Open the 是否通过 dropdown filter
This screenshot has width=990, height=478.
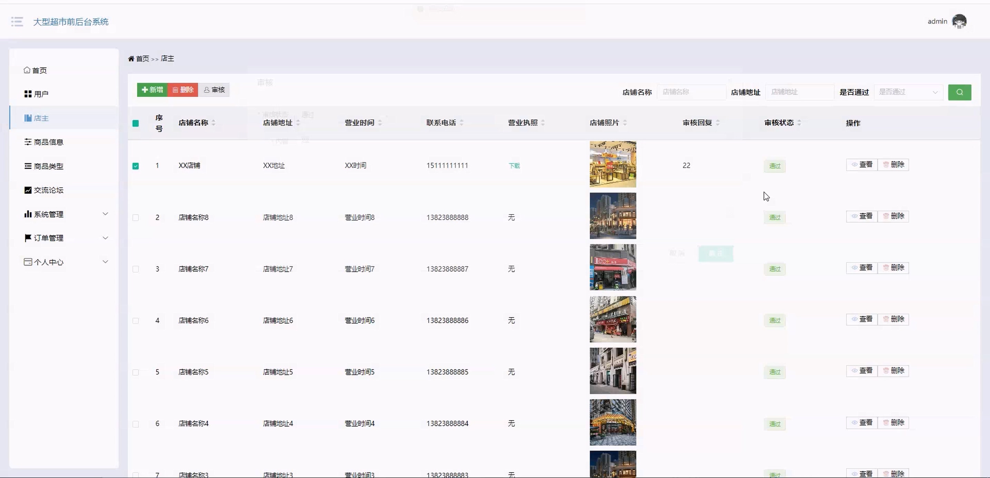point(908,92)
